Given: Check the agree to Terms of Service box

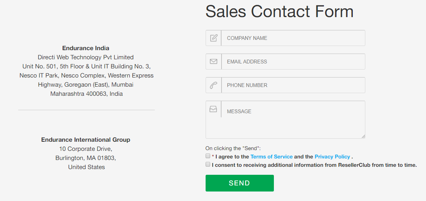Looking at the screenshot, I should click(208, 156).
